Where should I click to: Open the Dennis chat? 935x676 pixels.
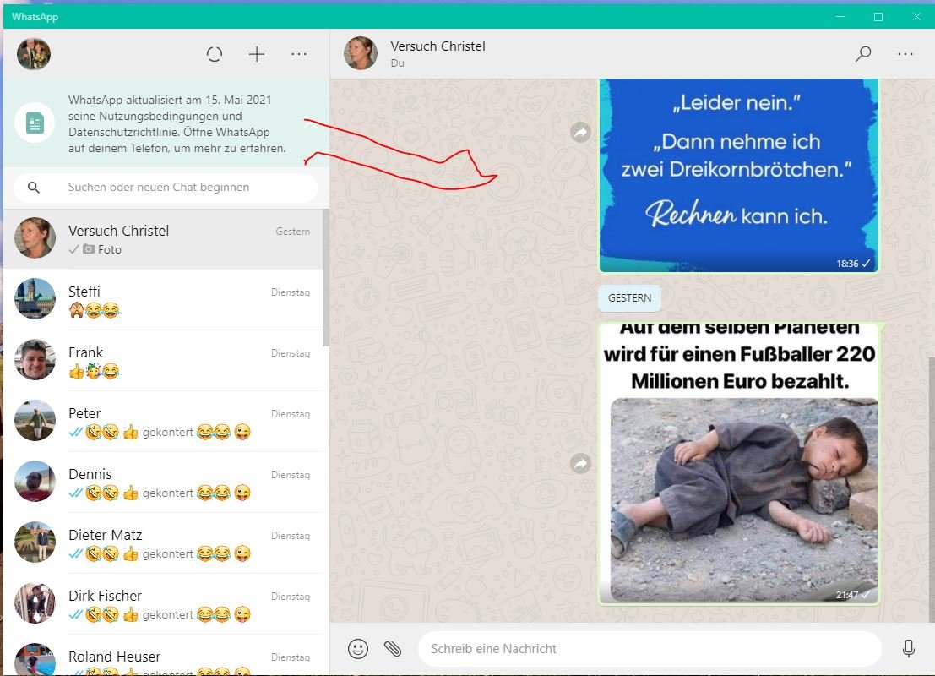(163, 482)
